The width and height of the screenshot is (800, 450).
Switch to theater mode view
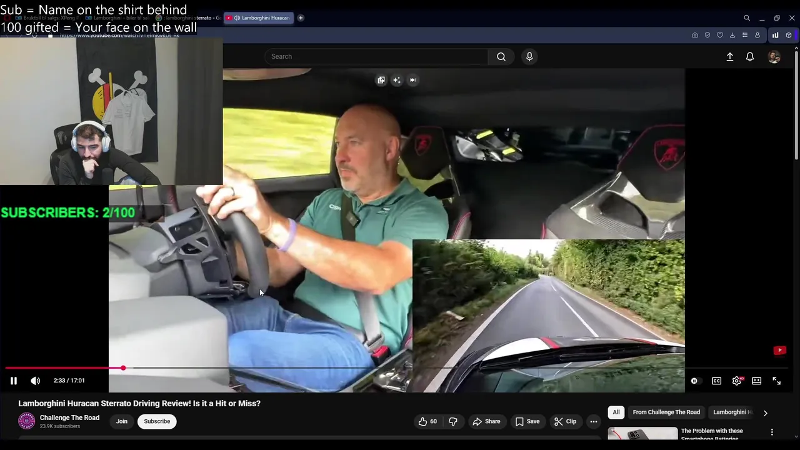click(x=756, y=381)
